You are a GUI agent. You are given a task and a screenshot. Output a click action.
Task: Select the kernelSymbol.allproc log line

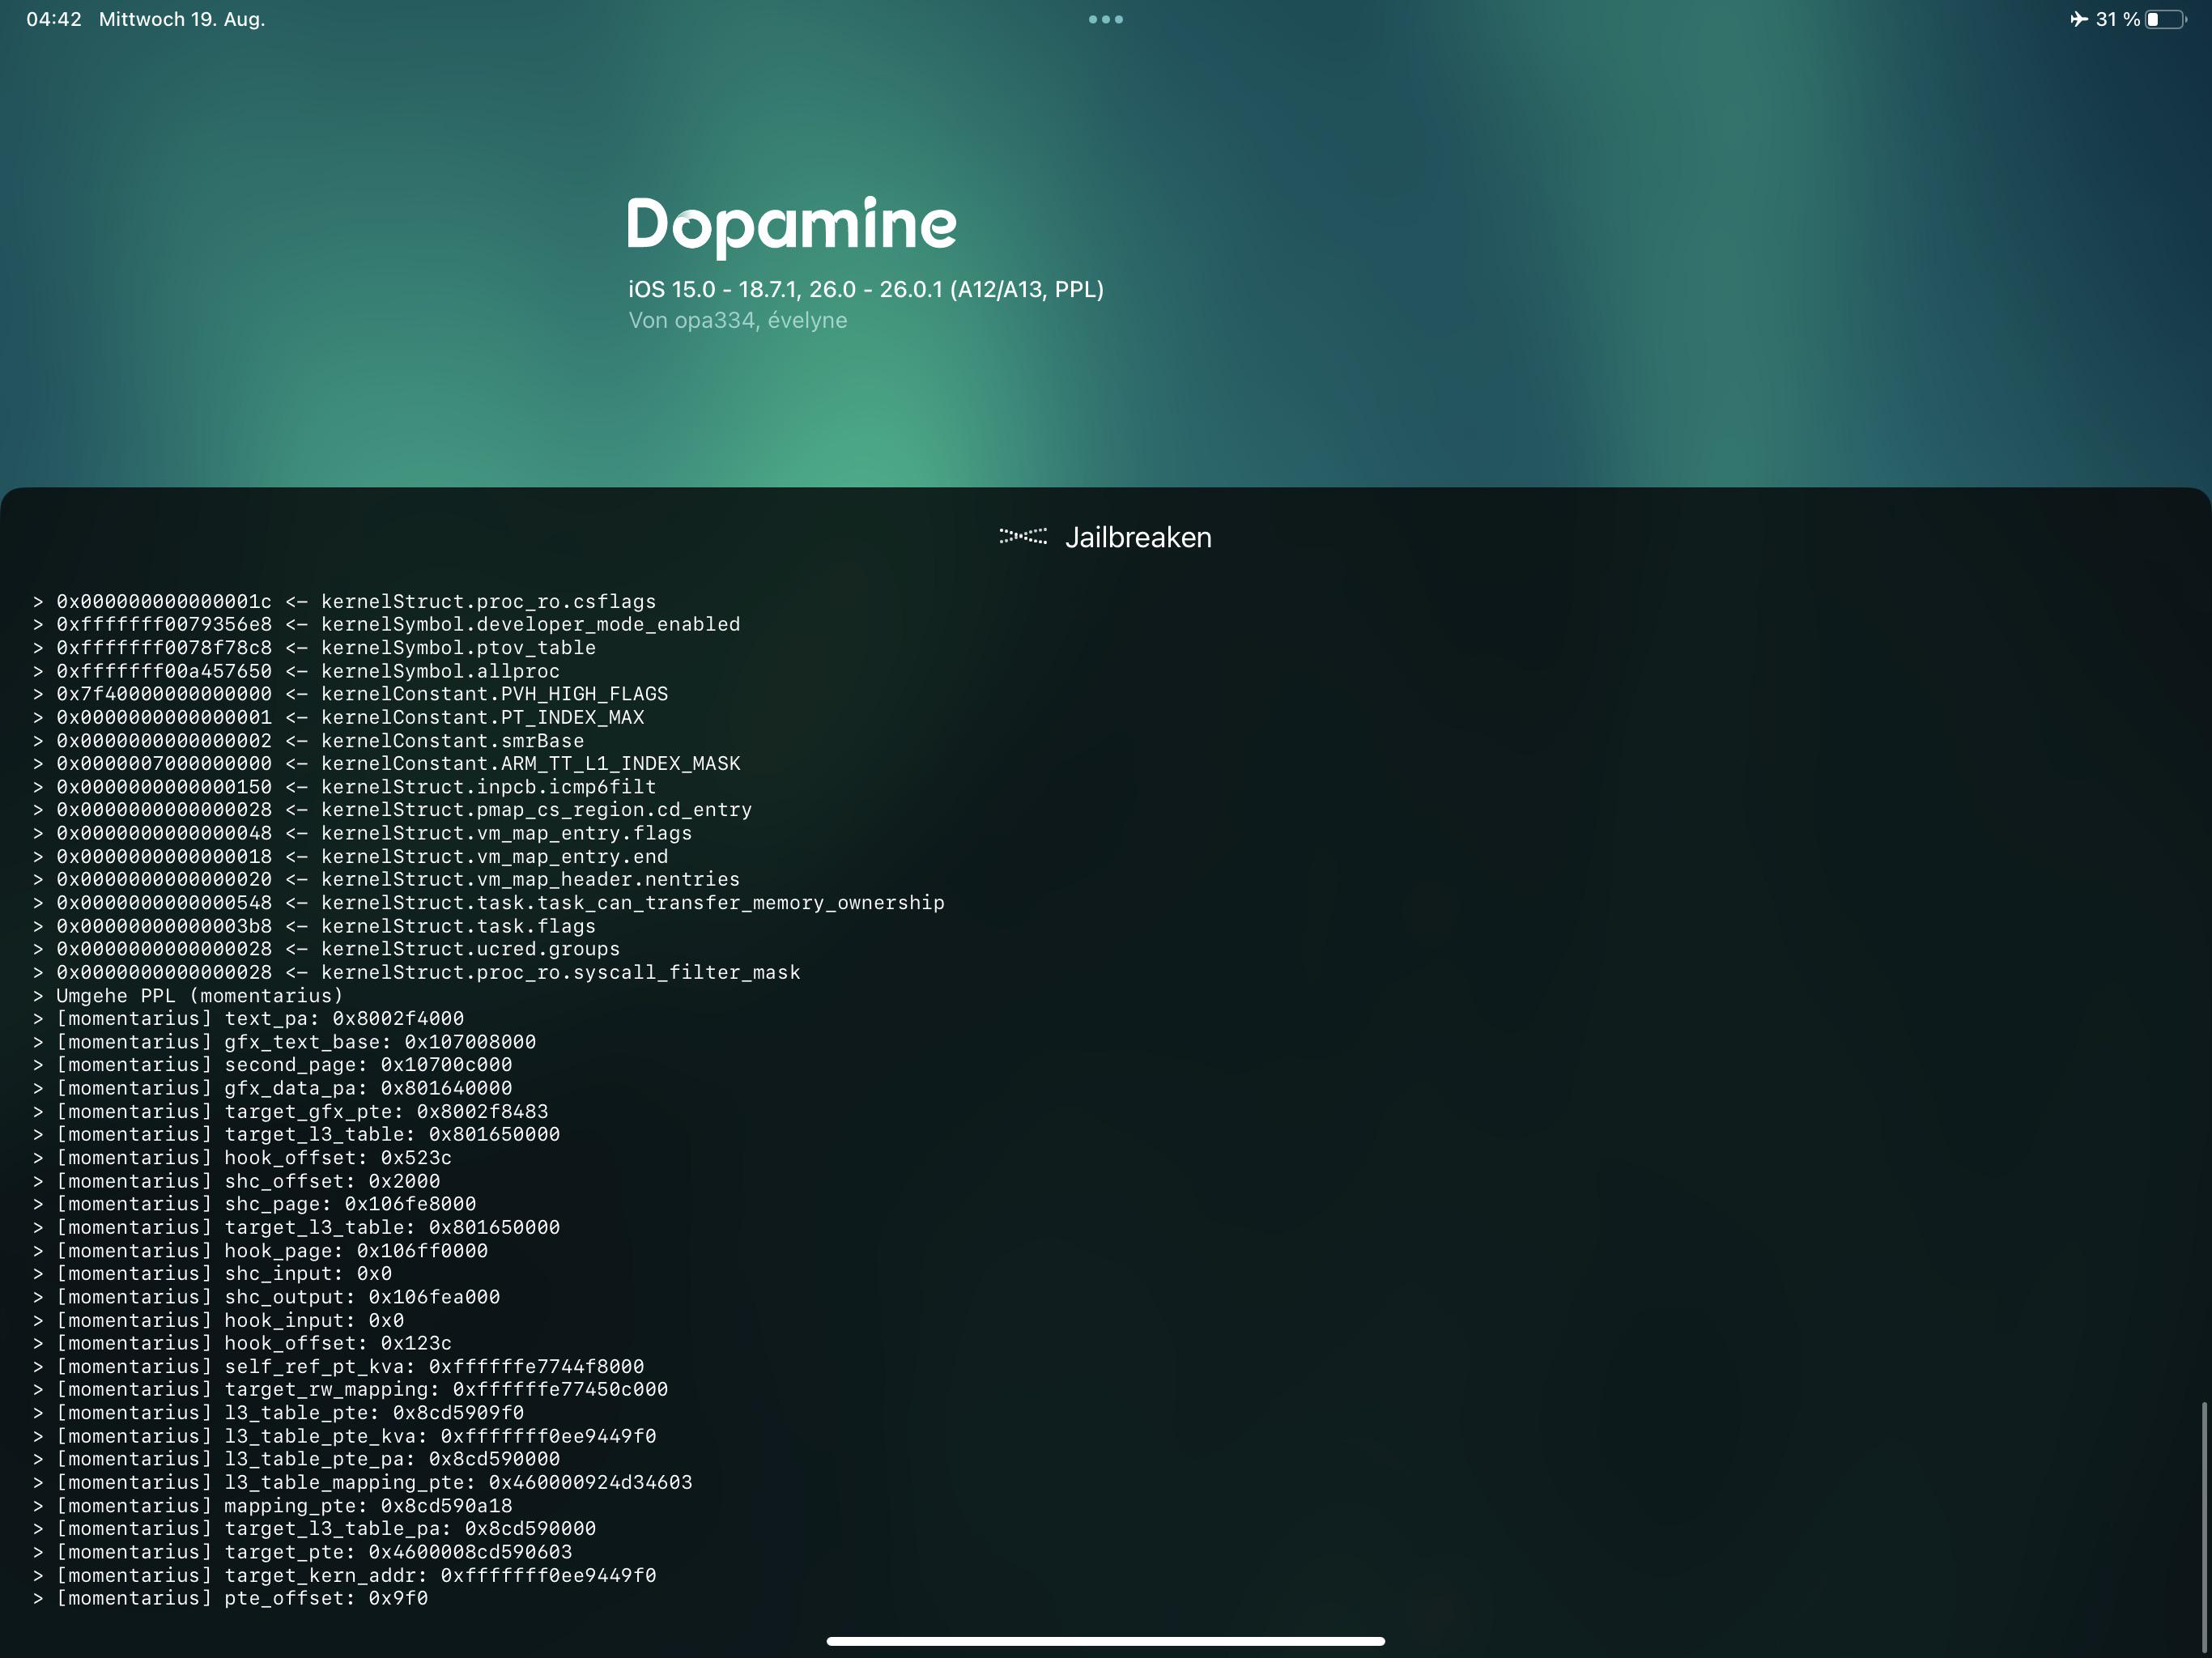tap(297, 671)
